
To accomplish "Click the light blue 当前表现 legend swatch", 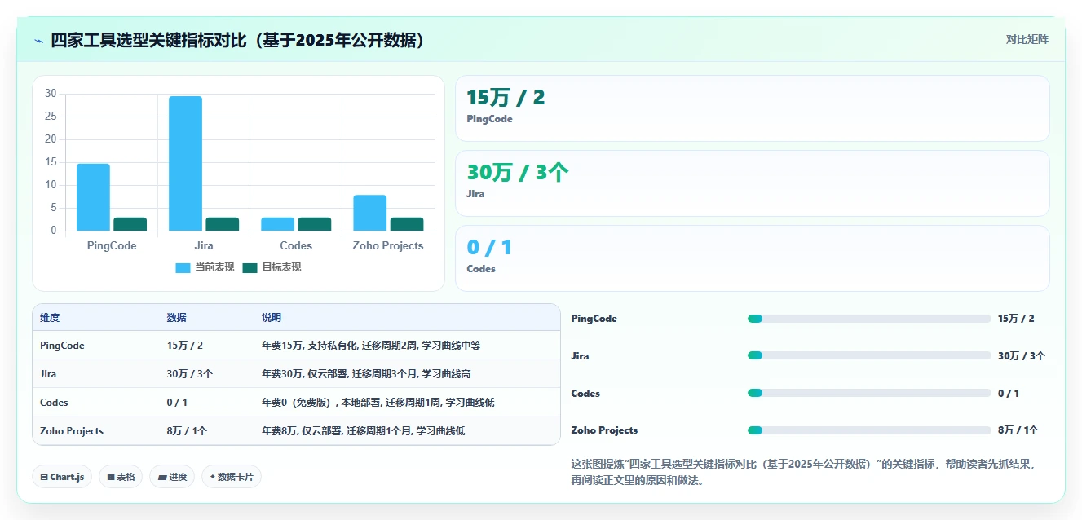I will pos(183,267).
